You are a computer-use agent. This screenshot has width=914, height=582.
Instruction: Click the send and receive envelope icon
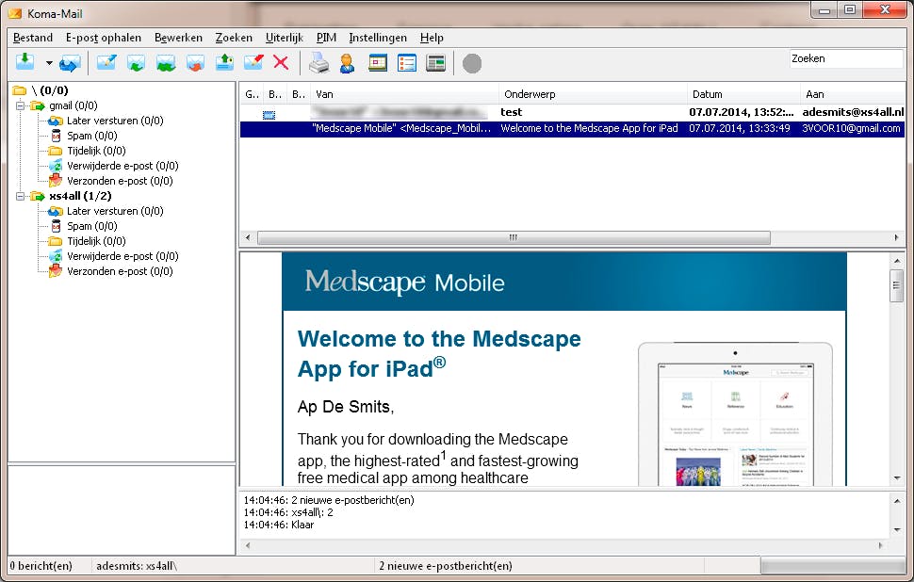point(70,63)
